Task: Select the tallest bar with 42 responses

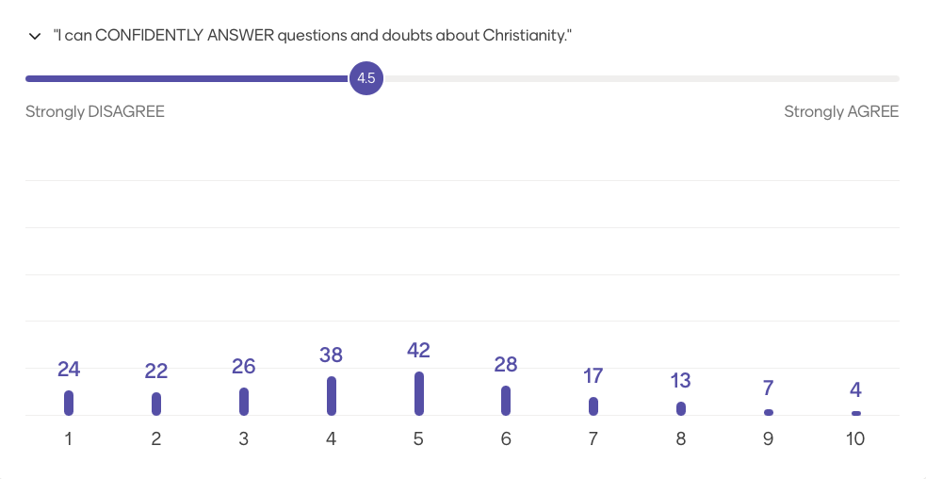Action: pyautogui.click(x=418, y=393)
